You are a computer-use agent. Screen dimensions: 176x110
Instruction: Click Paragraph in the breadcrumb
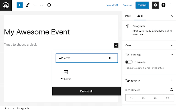coord(23,108)
